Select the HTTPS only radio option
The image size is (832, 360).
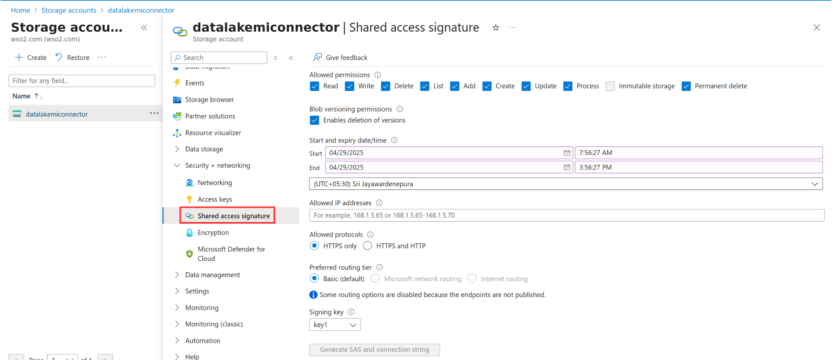click(x=314, y=246)
